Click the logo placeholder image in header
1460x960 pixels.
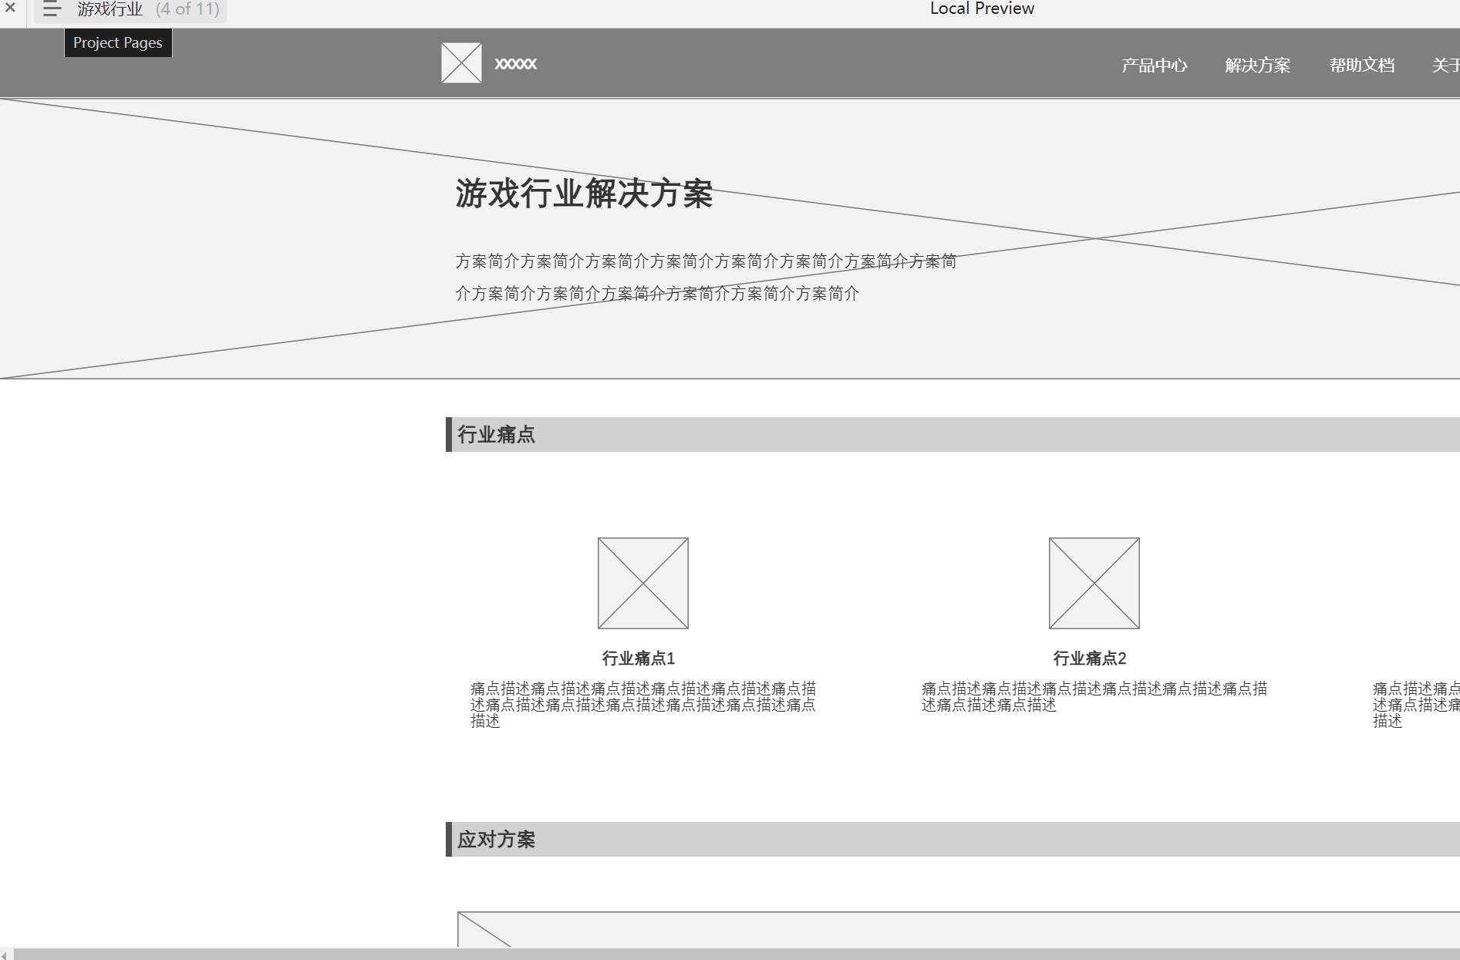click(461, 62)
